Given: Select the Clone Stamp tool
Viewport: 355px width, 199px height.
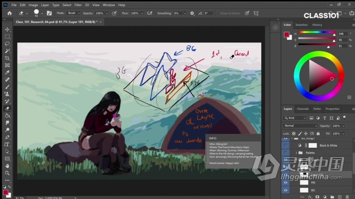Looking at the screenshot, I should coord(7,94).
